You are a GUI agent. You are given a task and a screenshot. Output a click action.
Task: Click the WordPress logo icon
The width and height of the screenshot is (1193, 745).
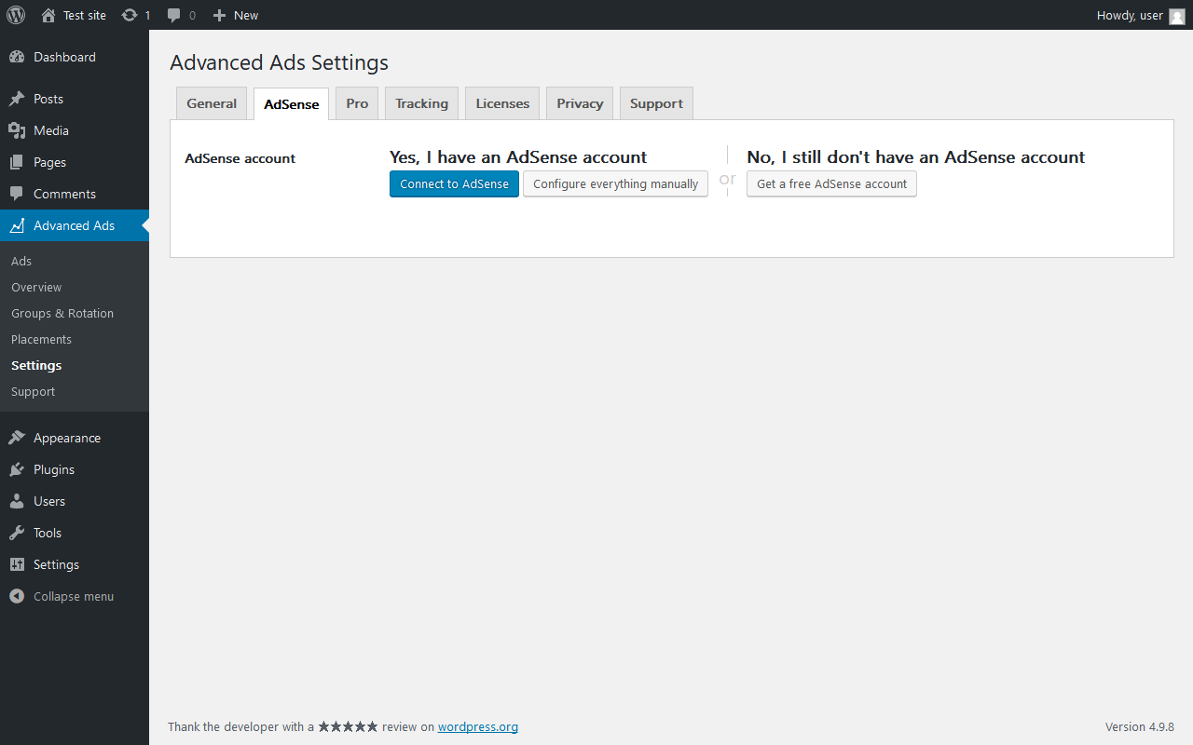point(16,15)
